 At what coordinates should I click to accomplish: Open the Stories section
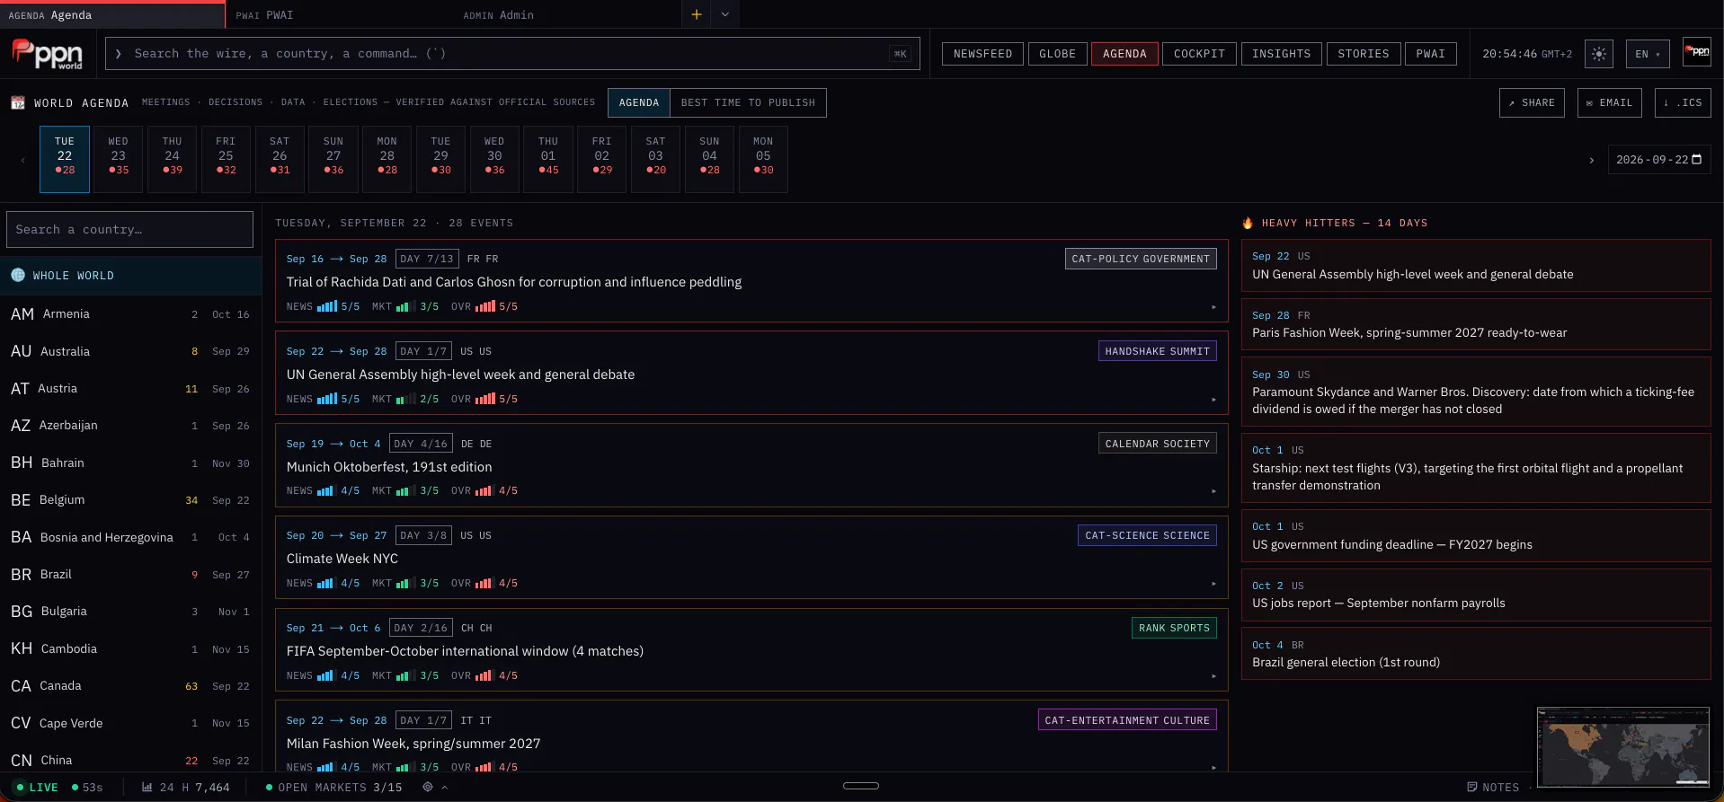coord(1363,54)
